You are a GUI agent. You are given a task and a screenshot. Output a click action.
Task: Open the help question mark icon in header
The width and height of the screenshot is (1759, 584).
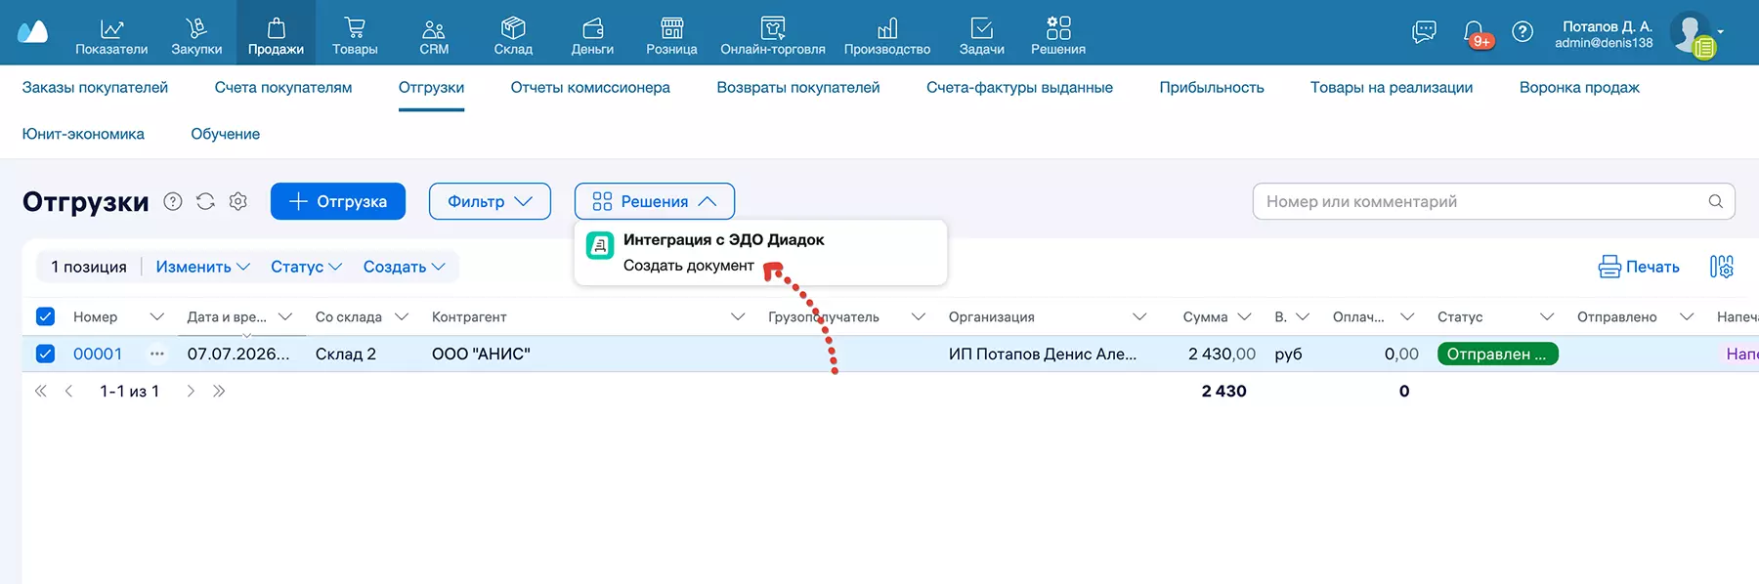click(x=1523, y=31)
